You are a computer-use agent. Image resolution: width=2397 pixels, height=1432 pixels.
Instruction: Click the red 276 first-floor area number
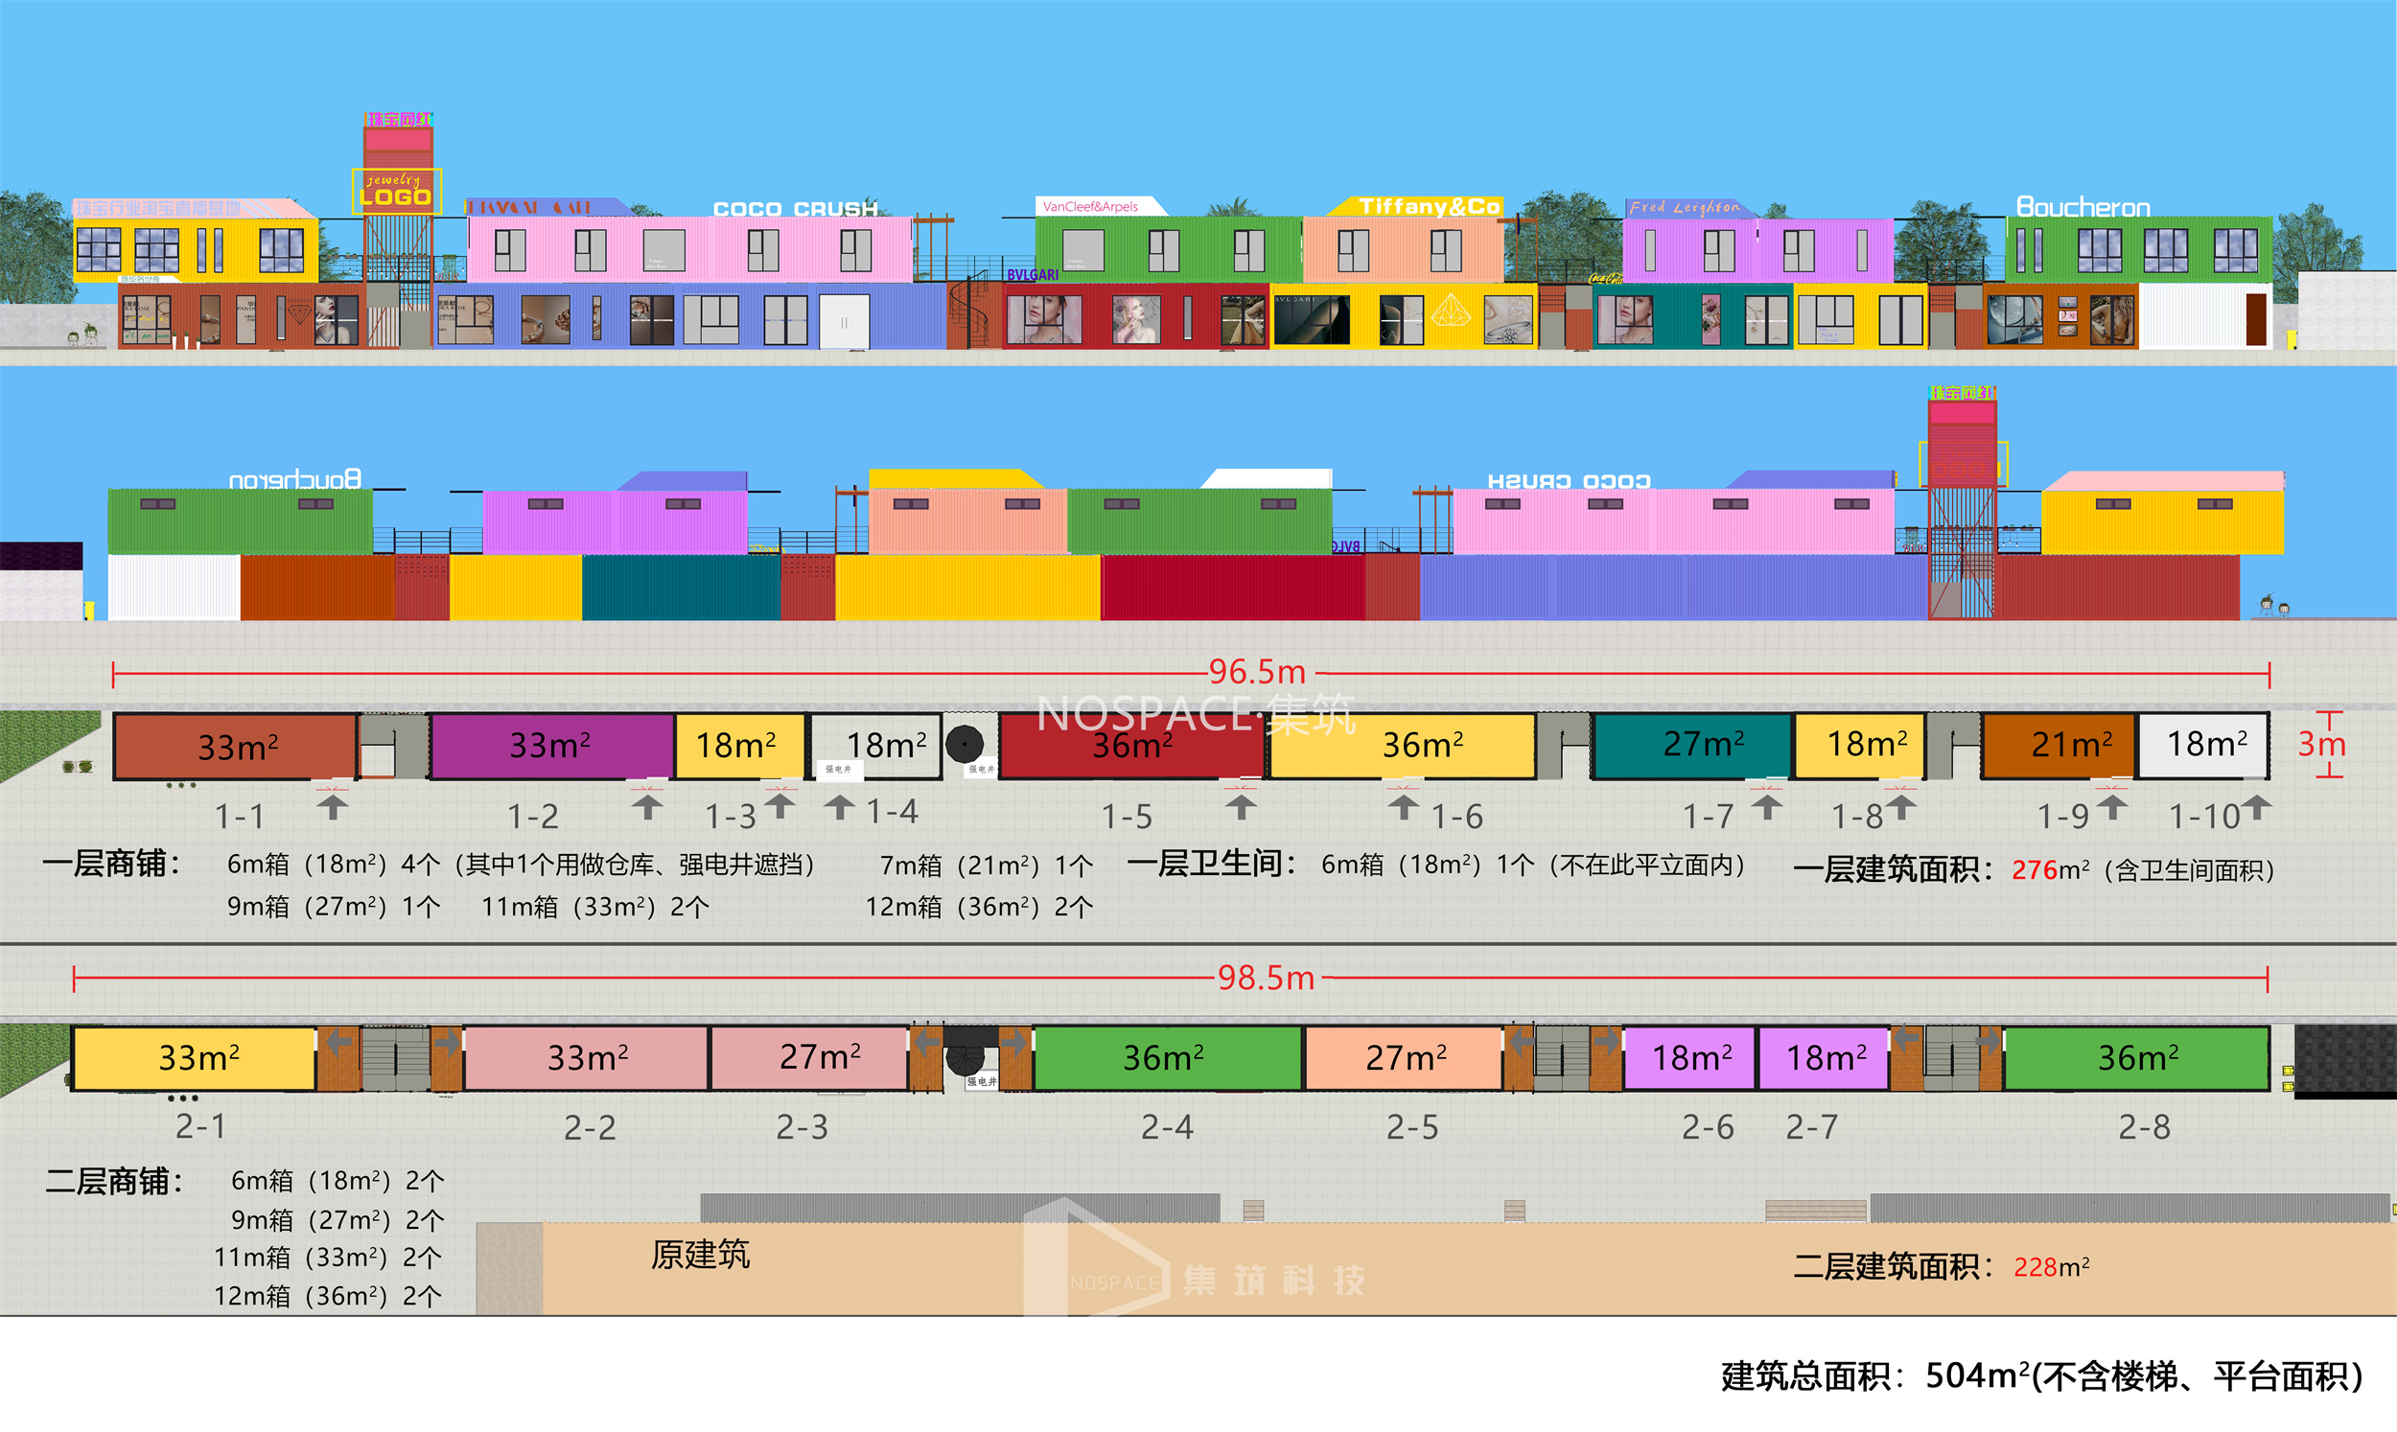click(x=2034, y=870)
